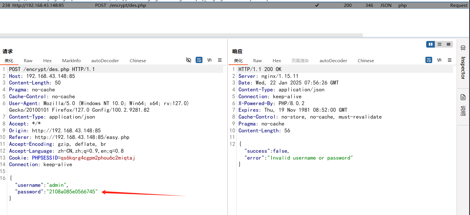
Task: Click status code 200 in history row
Action: pos(348,5)
